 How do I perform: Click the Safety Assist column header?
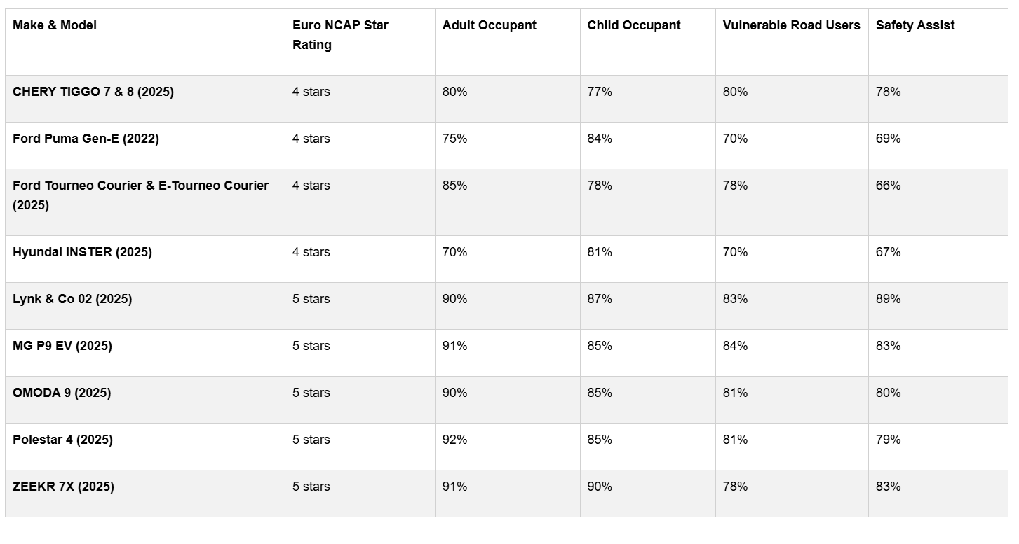tap(915, 25)
